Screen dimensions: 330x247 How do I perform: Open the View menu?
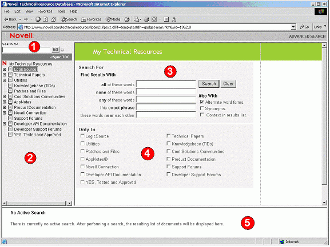pyautogui.click(x=29, y=11)
